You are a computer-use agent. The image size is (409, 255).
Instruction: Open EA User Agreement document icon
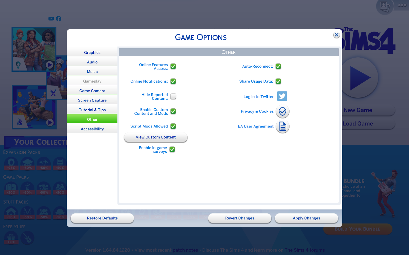(x=282, y=126)
